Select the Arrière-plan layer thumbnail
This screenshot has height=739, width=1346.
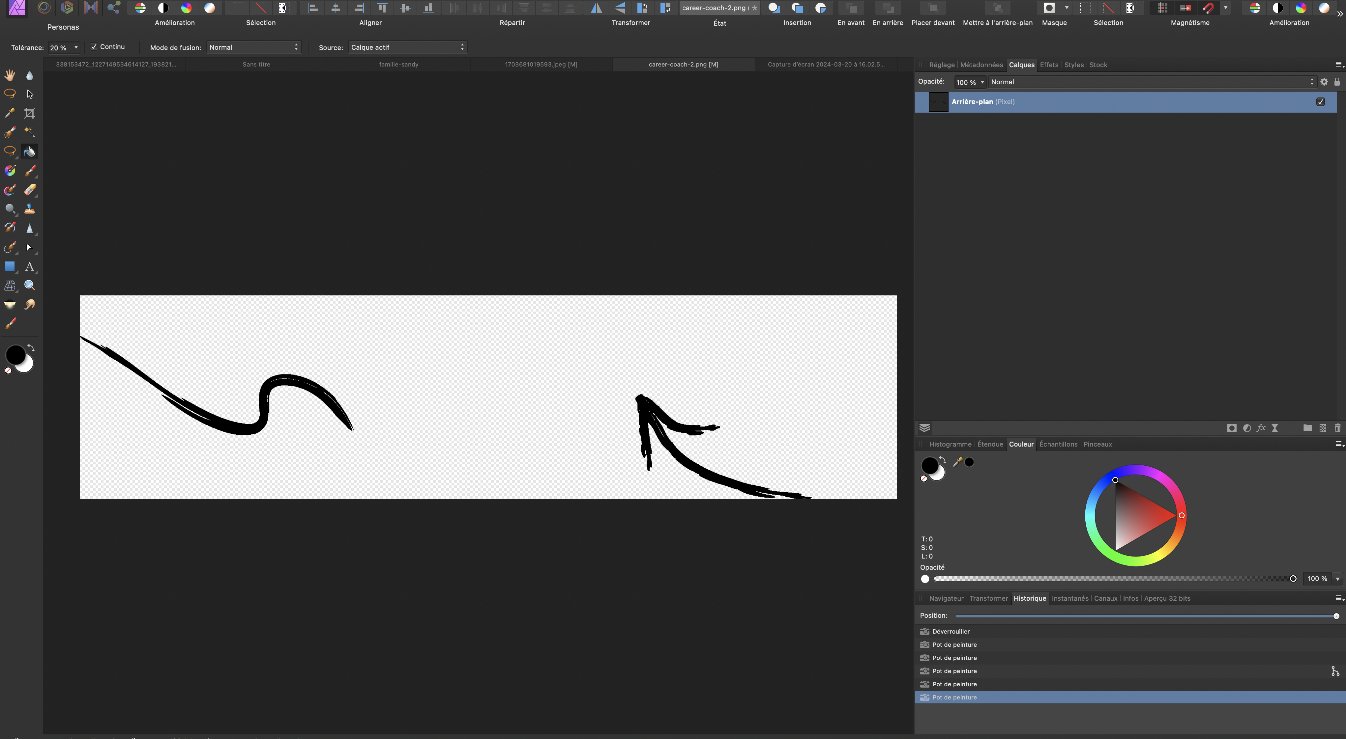(938, 102)
